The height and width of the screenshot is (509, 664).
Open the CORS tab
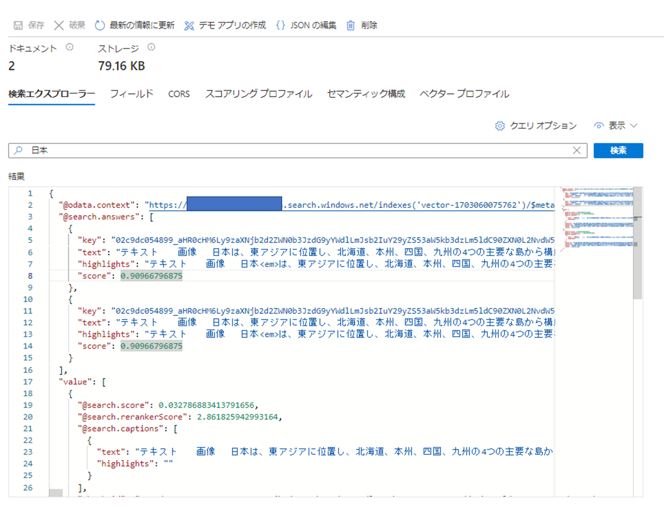pos(179,94)
